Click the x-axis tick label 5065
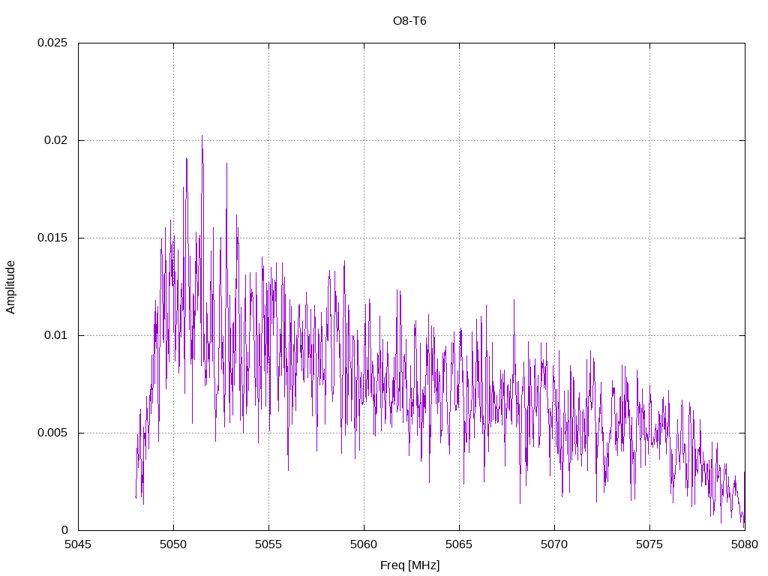 (x=459, y=544)
